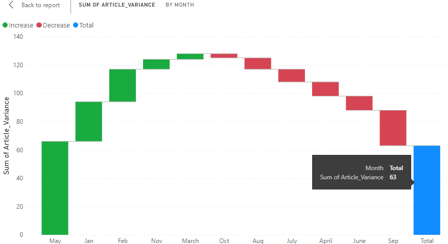448x244 pixels.
Task: Click the Sum of Article_Variance axis title
Action: (x=7, y=135)
